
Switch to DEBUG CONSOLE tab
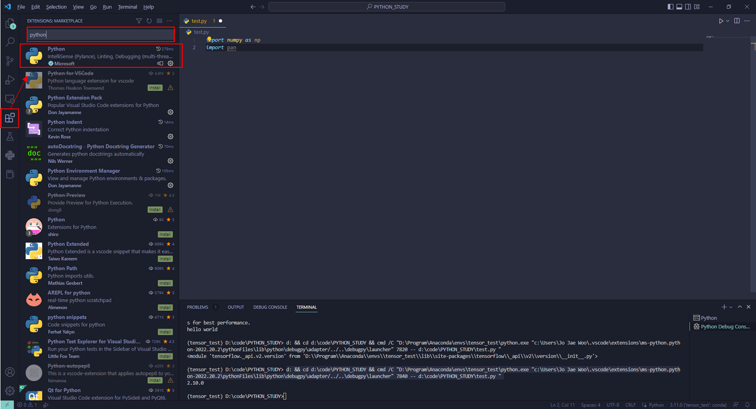(270, 307)
